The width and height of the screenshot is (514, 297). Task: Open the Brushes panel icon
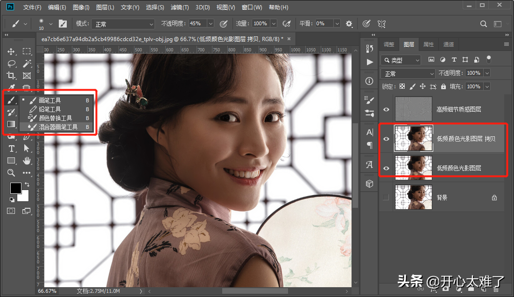coord(369,99)
